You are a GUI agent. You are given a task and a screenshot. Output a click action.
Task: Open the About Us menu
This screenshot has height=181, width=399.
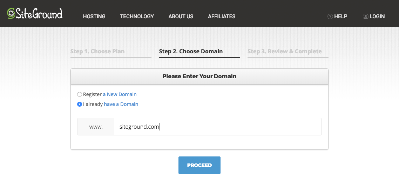(x=181, y=16)
